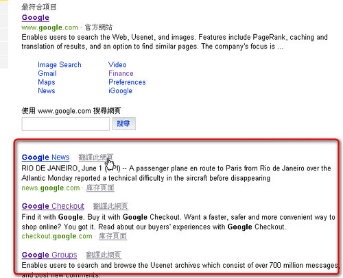Click the checkout.google.com green URL text
Screen dimensions: 343x278
pyautogui.click(x=57, y=236)
